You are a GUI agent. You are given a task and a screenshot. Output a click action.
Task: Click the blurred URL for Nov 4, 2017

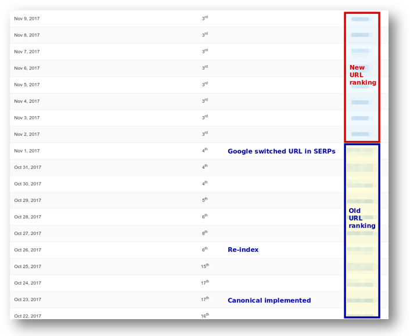(x=360, y=102)
